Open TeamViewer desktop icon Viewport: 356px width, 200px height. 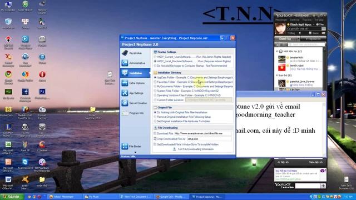click(x=25, y=164)
